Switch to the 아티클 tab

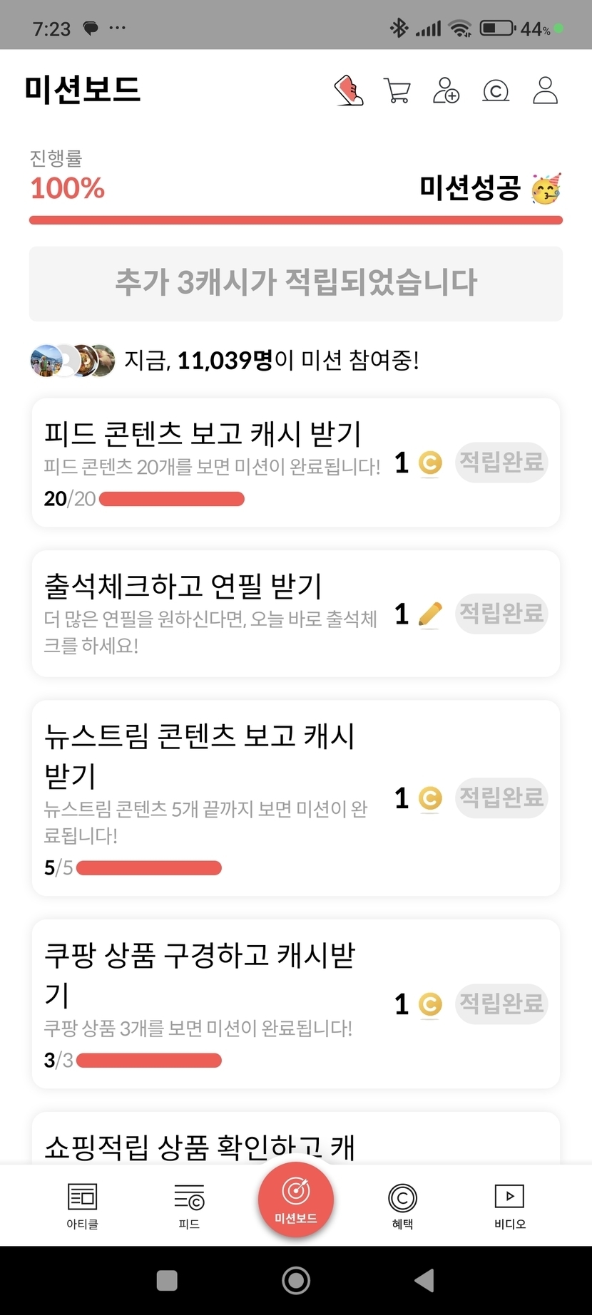(x=82, y=1206)
